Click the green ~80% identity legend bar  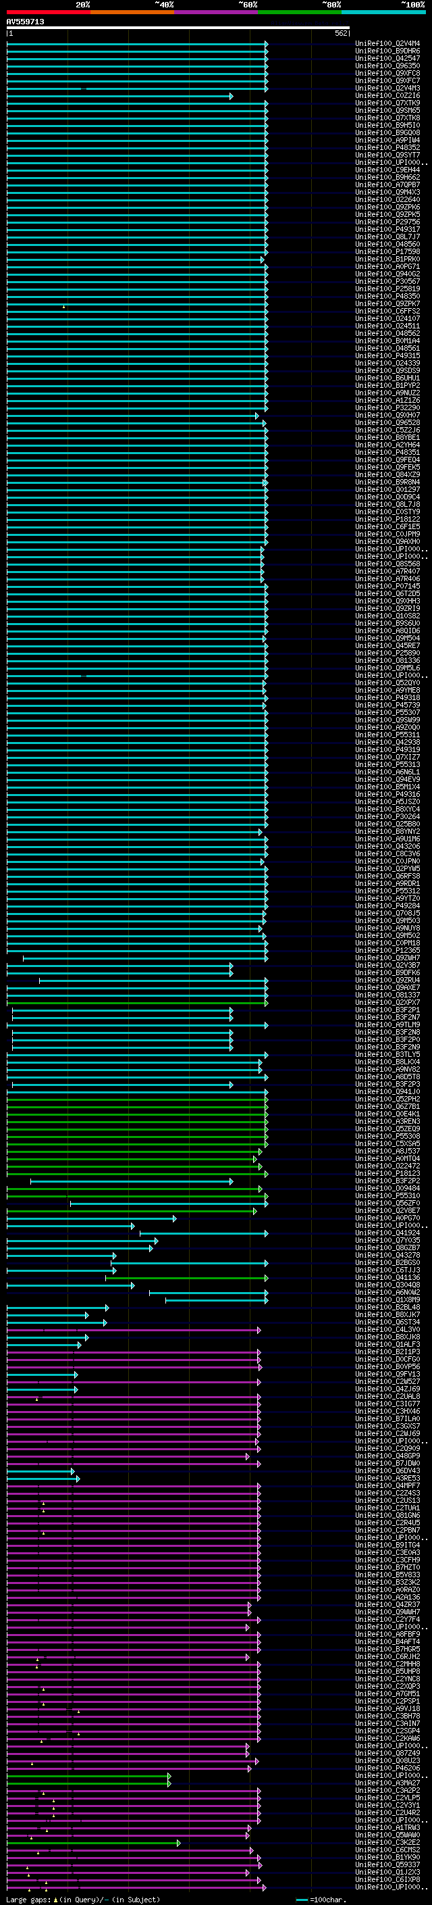pyautogui.click(x=300, y=12)
